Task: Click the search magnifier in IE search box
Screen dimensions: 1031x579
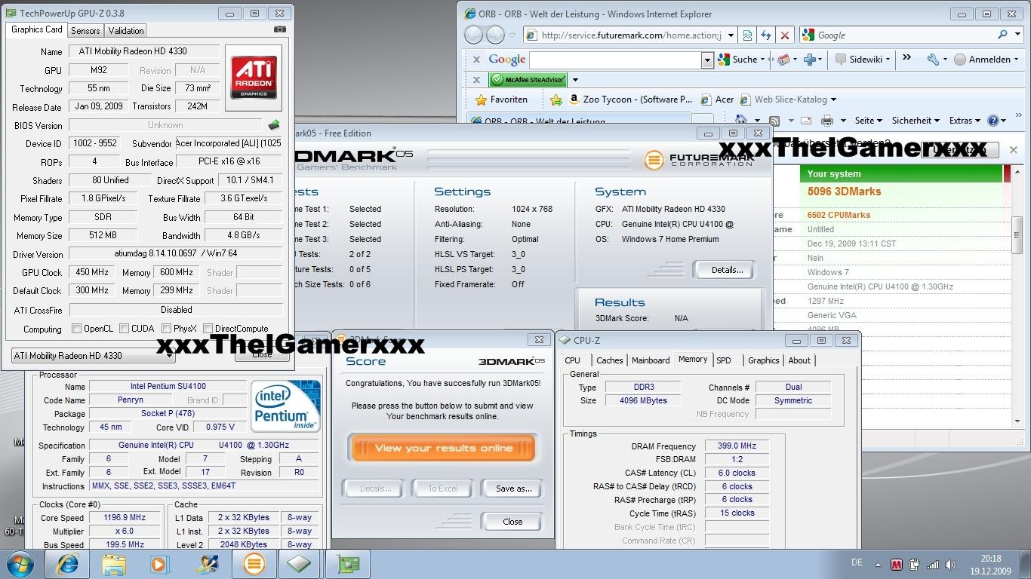Action: pyautogui.click(x=1003, y=35)
